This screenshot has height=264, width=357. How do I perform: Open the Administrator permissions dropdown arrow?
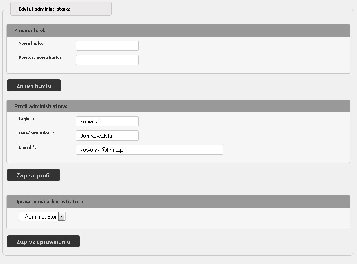[x=62, y=216]
